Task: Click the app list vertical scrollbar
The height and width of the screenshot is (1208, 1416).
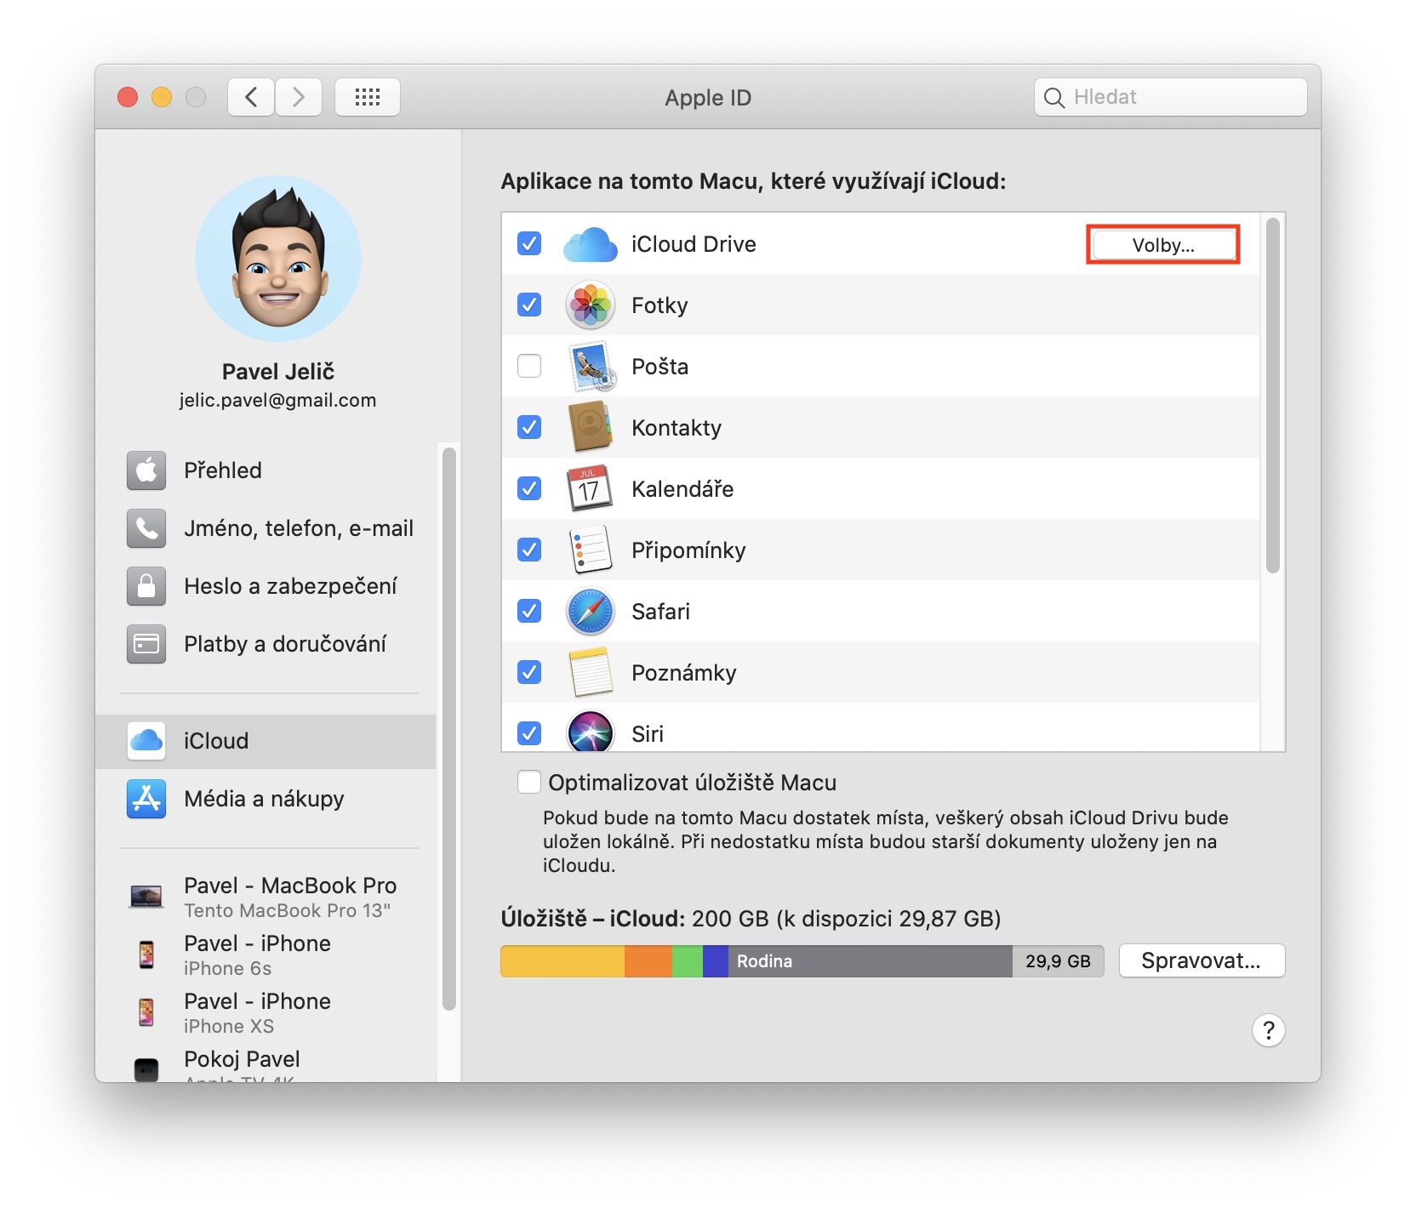Action: [x=1272, y=396]
